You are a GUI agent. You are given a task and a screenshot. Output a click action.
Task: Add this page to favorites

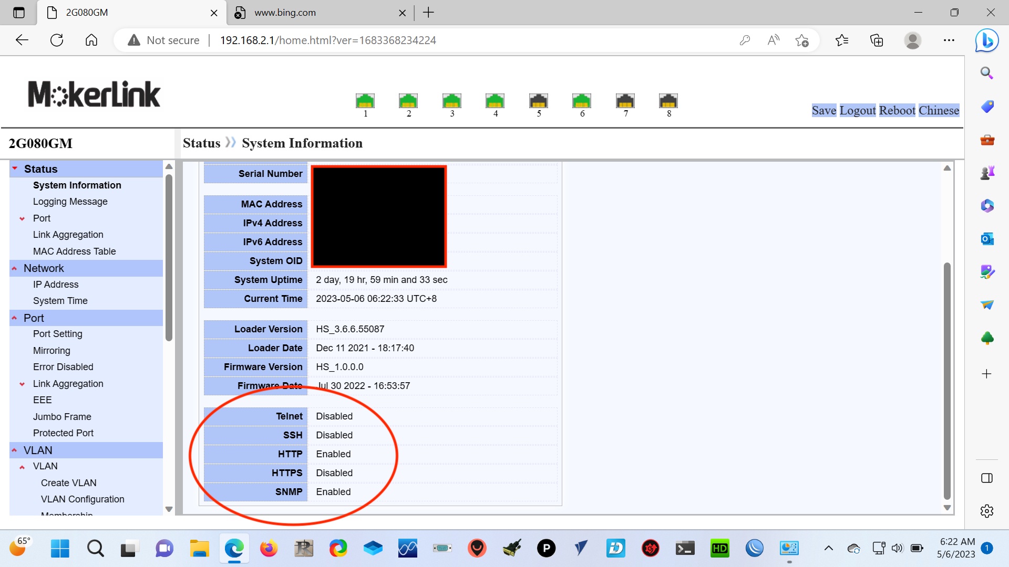click(801, 40)
